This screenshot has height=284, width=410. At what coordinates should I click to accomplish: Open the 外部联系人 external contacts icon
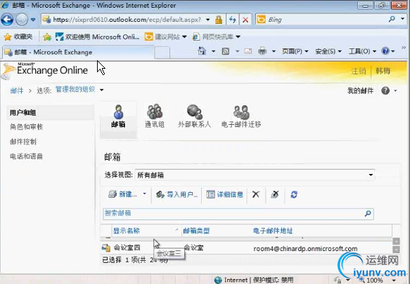194,116
